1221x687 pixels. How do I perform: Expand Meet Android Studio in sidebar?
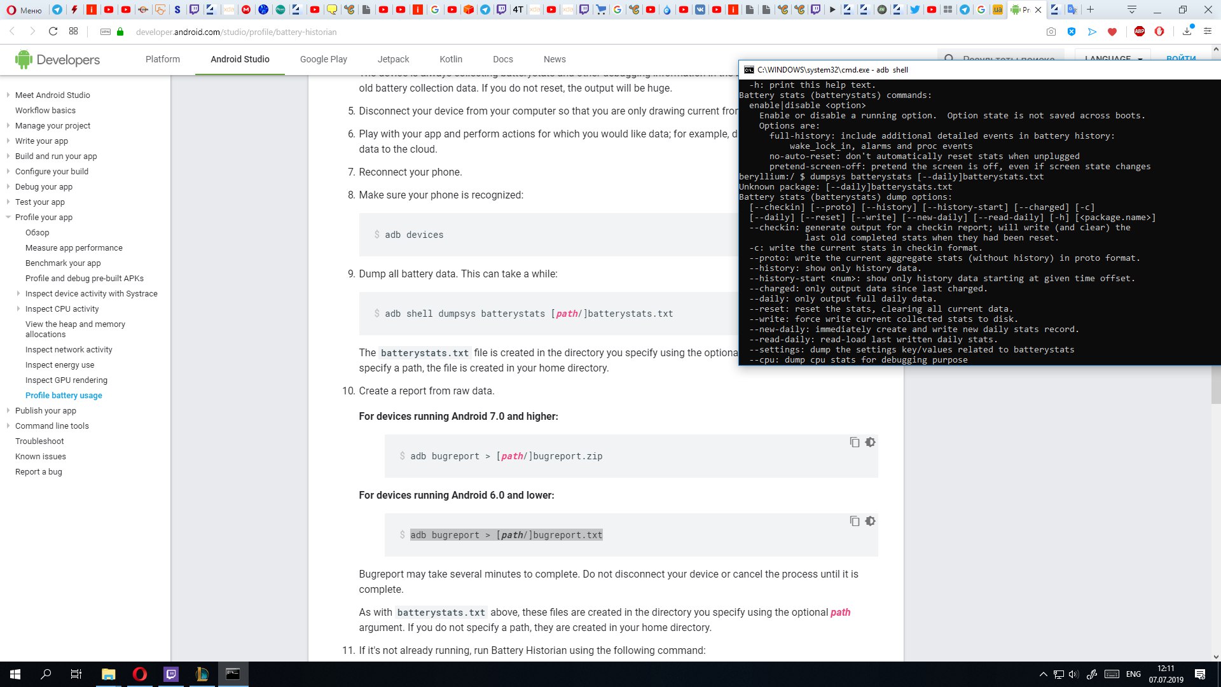pyautogui.click(x=8, y=95)
